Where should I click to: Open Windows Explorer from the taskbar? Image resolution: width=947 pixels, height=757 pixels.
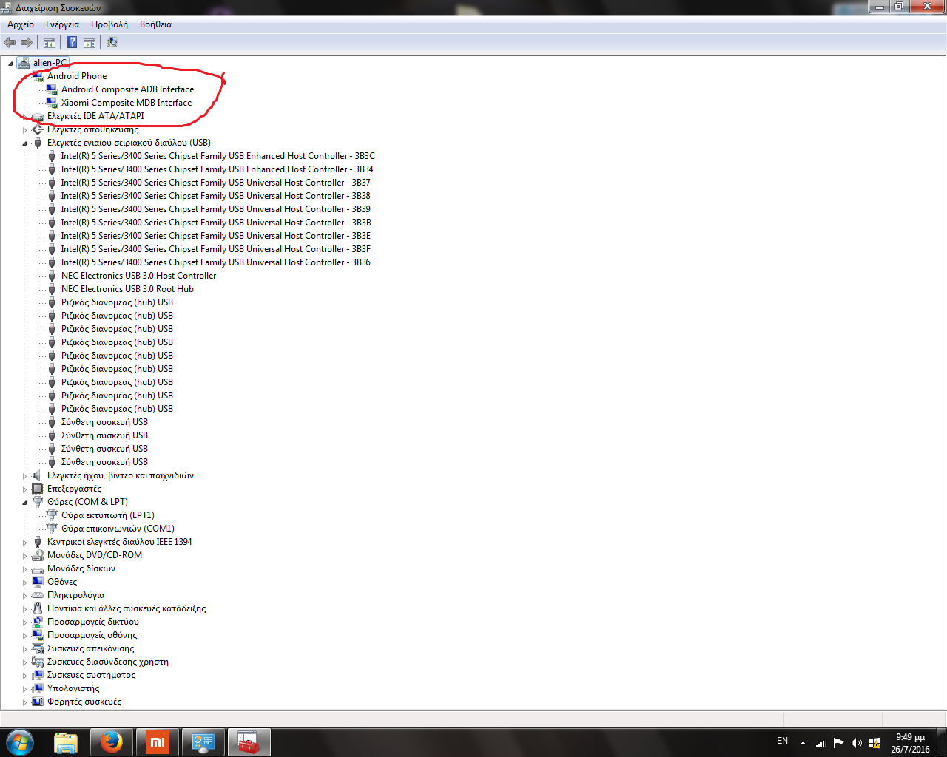tap(66, 742)
